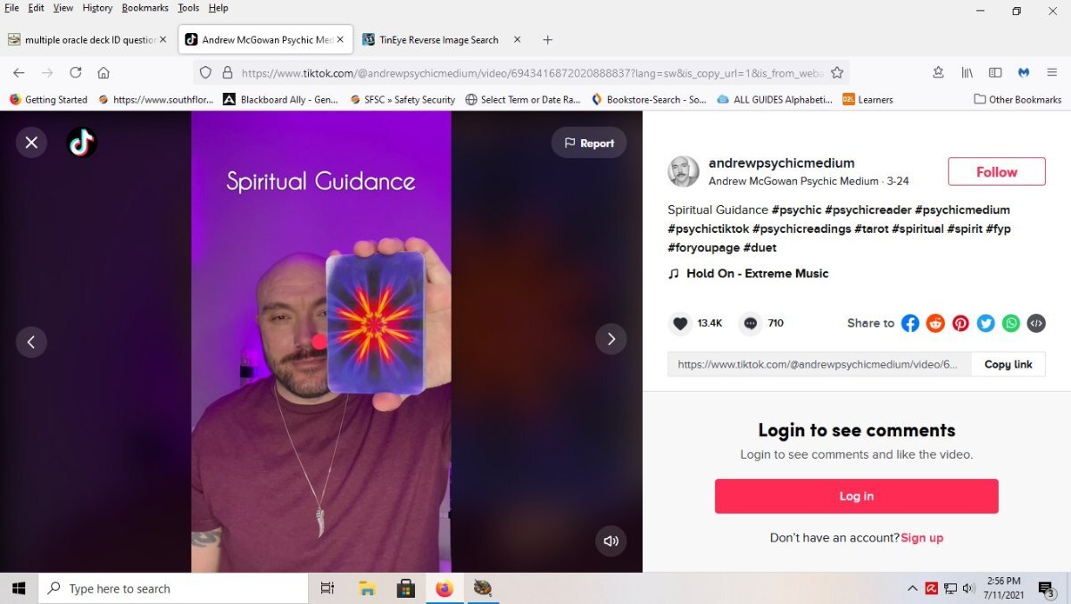This screenshot has height=604, width=1071.
Task: Share the video to Facebook
Action: (x=909, y=323)
